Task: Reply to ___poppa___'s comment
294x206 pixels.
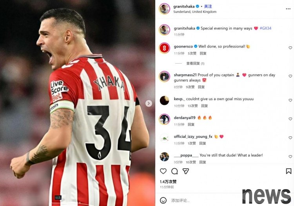Action: [x=203, y=162]
